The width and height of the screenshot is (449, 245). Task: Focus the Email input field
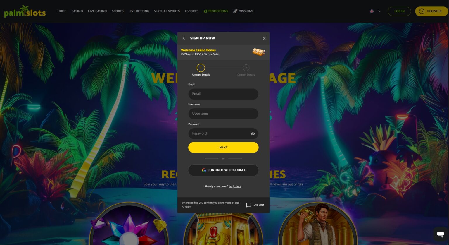click(x=223, y=94)
